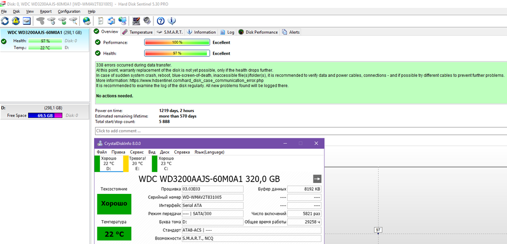Click the globe with disk toolbar icon

(x=87, y=21)
